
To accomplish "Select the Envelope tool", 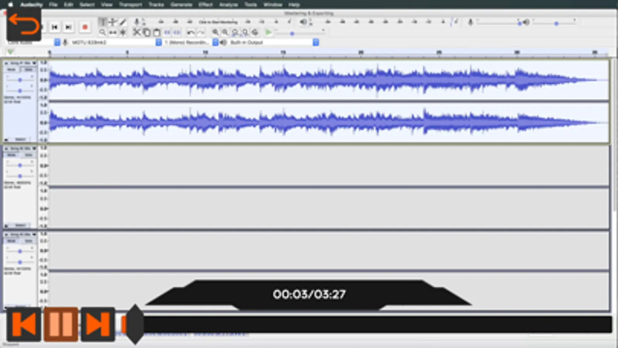I will (113, 22).
